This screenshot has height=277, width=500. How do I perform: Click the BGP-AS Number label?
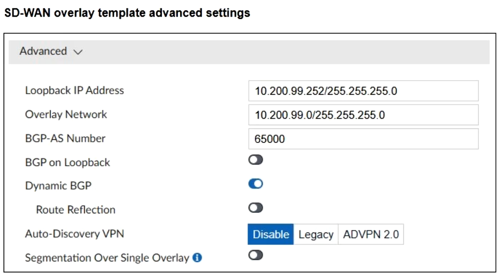pyautogui.click(x=65, y=138)
